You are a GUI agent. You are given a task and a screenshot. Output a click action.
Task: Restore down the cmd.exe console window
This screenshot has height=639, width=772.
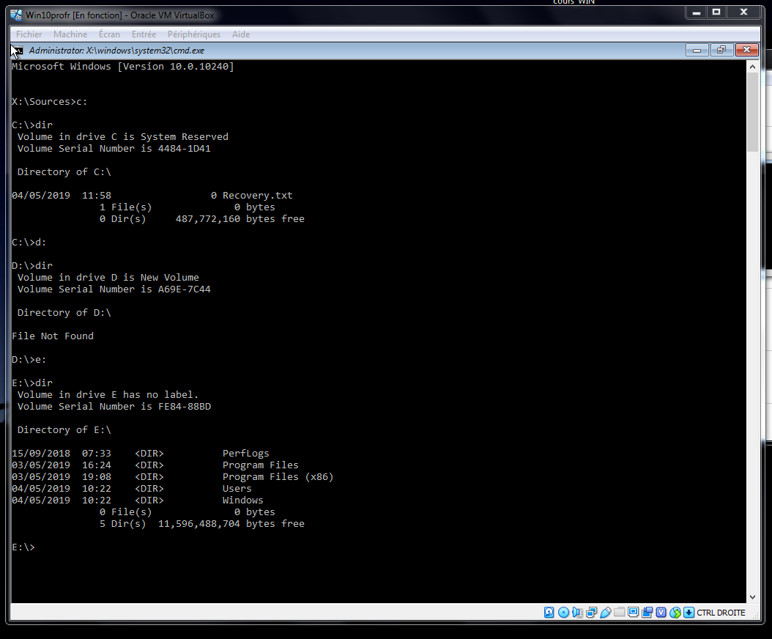(x=721, y=50)
